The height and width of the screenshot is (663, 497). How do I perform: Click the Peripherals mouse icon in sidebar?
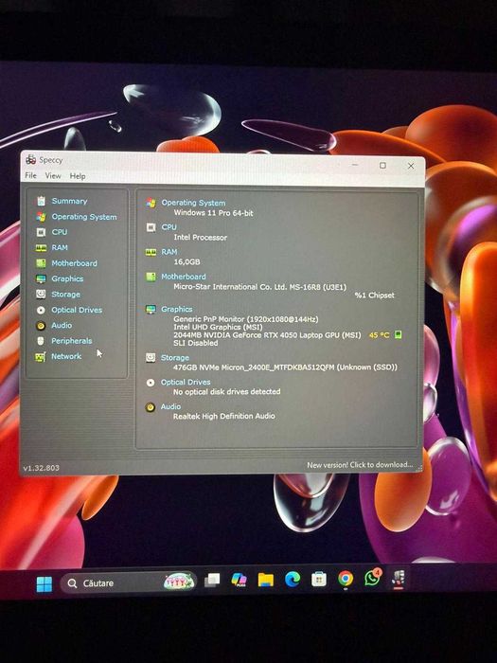point(41,341)
